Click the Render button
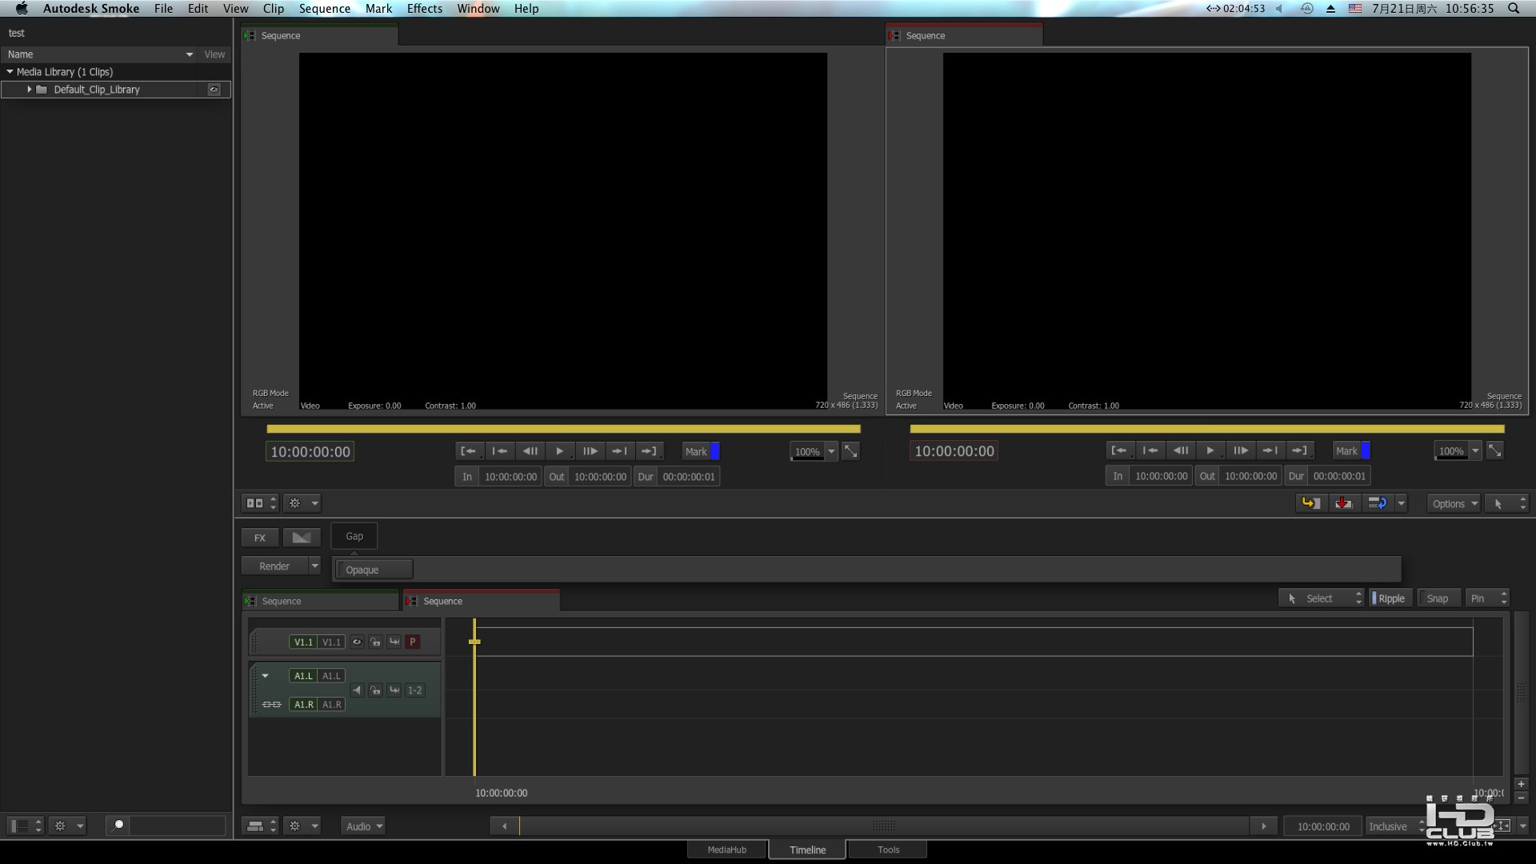 [x=274, y=566]
